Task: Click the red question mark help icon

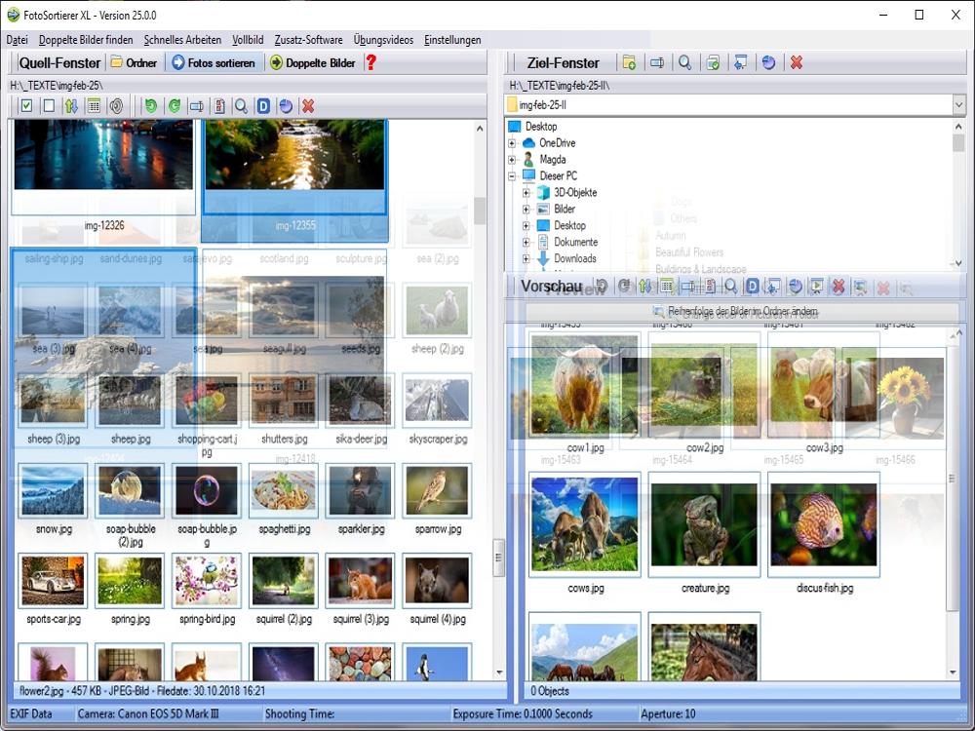Action: coord(370,63)
